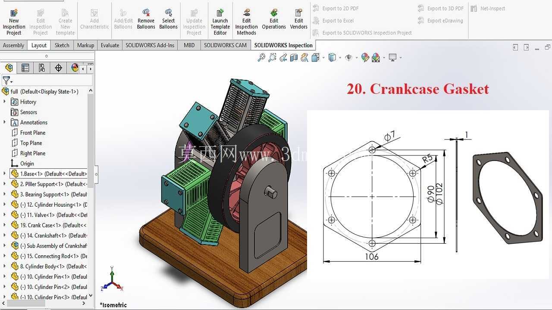This screenshot has width=552, height=310.
Task: Select Top Plane in tree
Action: [x=31, y=143]
